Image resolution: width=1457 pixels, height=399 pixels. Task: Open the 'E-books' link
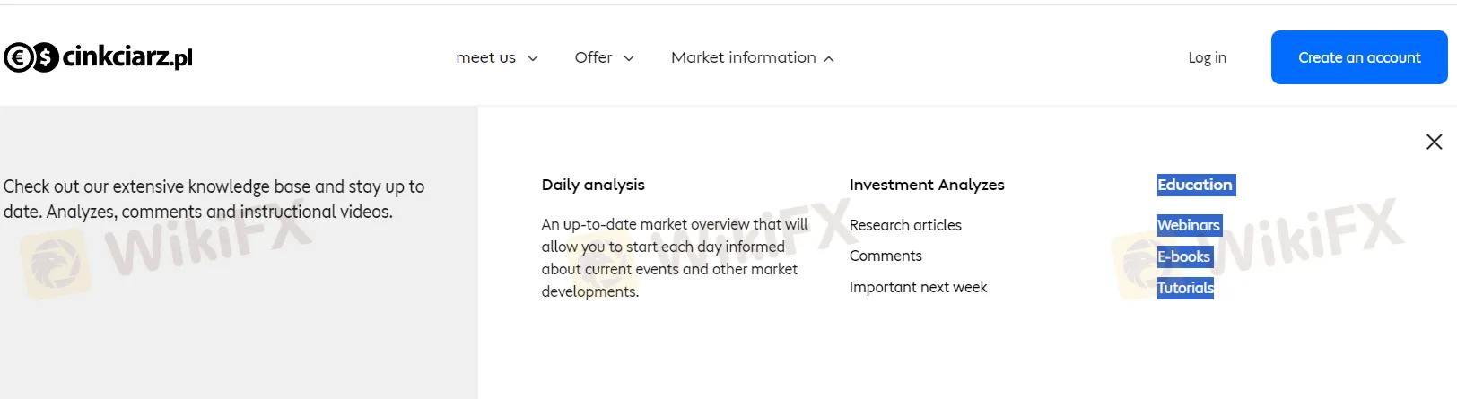click(x=1184, y=256)
